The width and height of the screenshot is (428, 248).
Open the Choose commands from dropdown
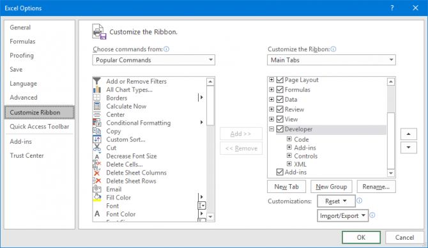coord(154,60)
